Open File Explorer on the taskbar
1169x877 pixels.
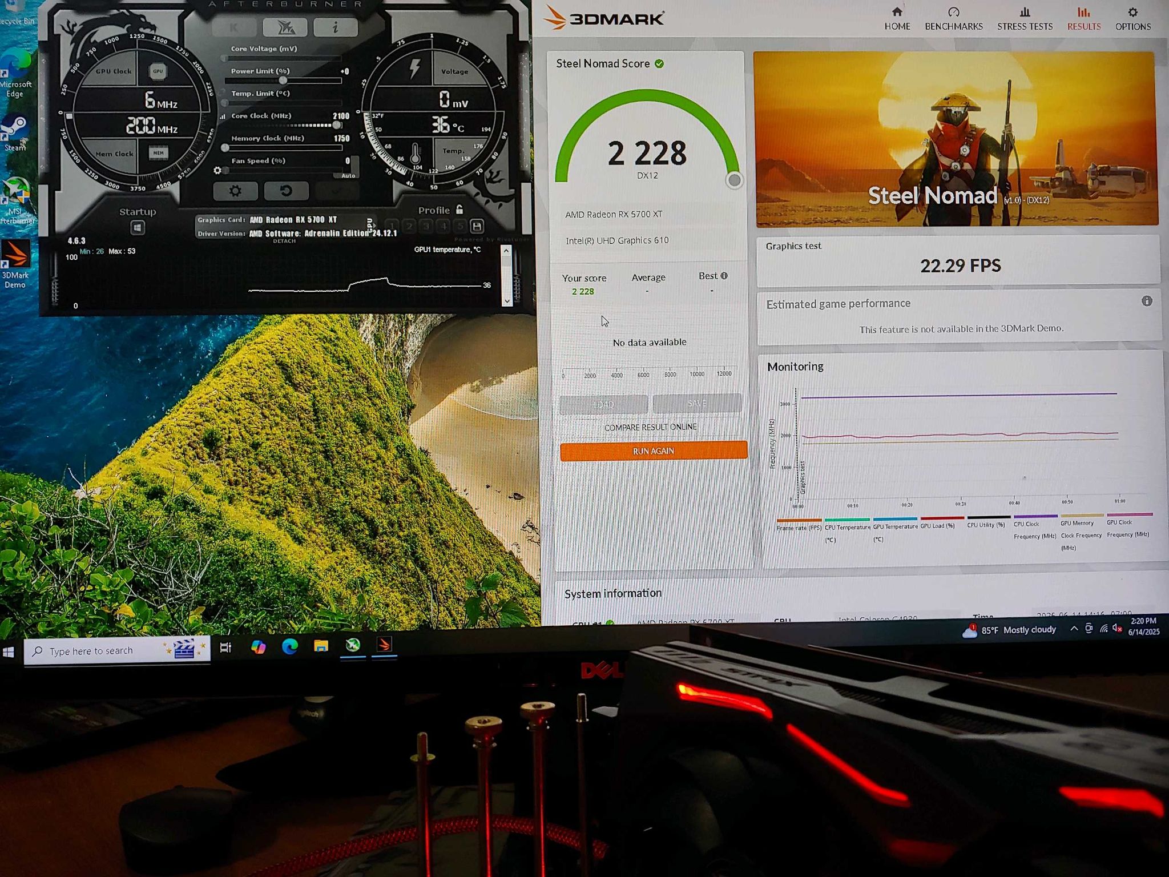click(x=321, y=646)
